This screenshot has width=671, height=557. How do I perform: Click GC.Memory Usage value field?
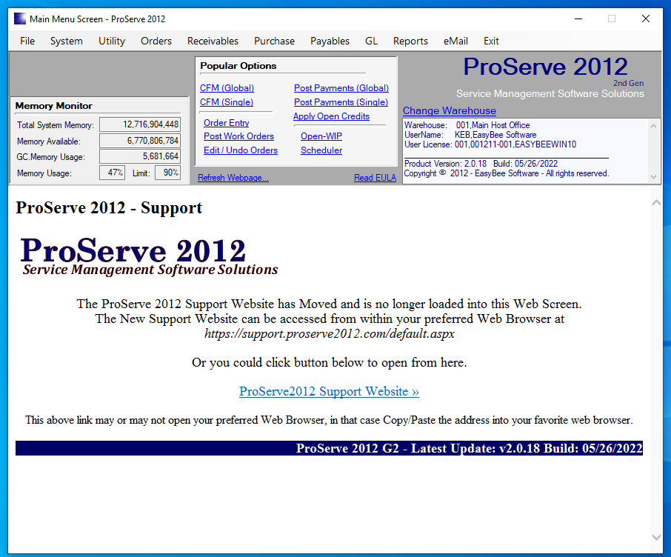click(x=140, y=156)
